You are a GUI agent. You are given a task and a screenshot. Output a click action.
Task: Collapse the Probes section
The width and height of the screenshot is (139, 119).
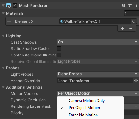click(x=3, y=68)
